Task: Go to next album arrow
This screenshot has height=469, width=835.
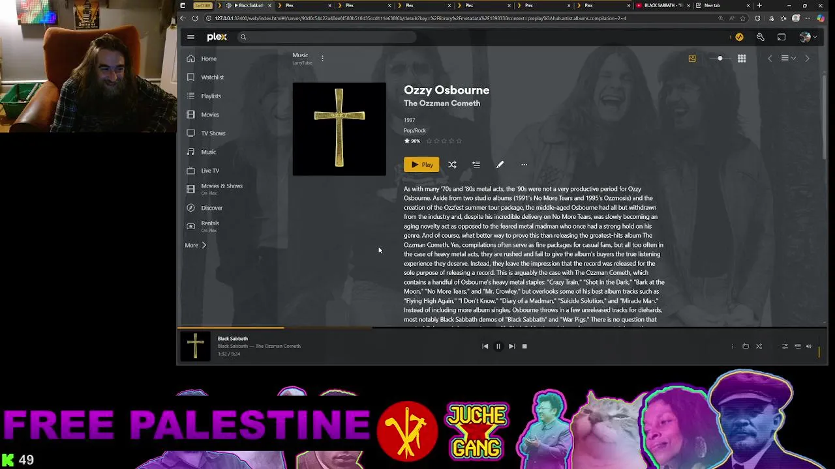Action: click(807, 59)
